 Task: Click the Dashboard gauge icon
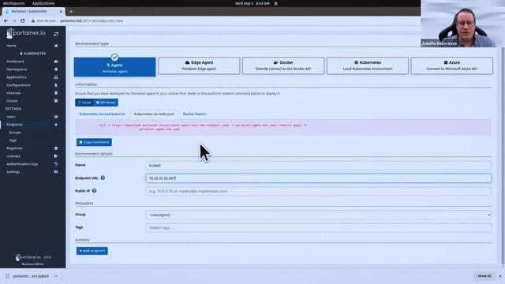pos(56,62)
